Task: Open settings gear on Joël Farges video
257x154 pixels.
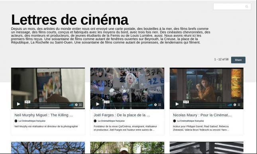Action: tap(155, 105)
